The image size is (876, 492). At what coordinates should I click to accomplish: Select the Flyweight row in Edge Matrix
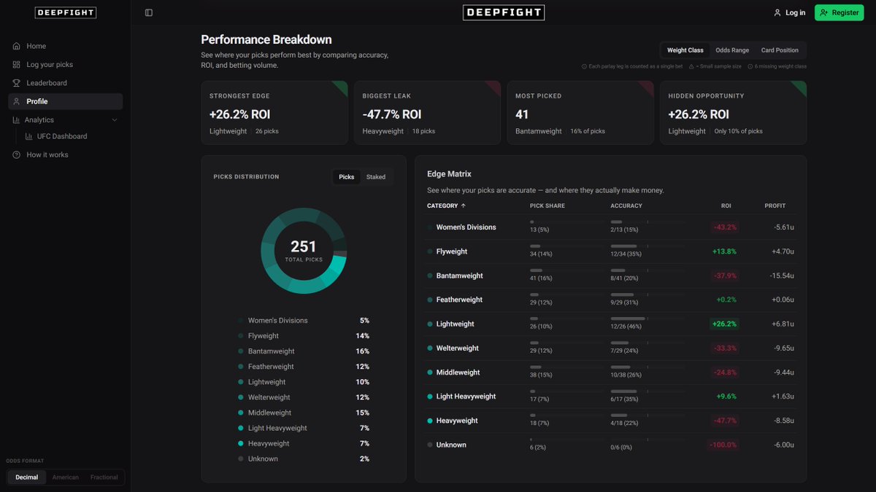click(x=611, y=251)
